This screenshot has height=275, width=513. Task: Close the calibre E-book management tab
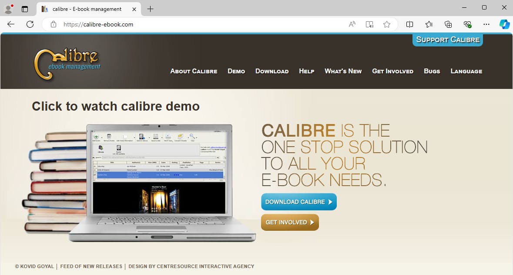[x=134, y=9]
